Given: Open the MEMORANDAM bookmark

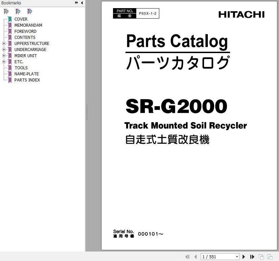Looking at the screenshot, I should 28,25.
